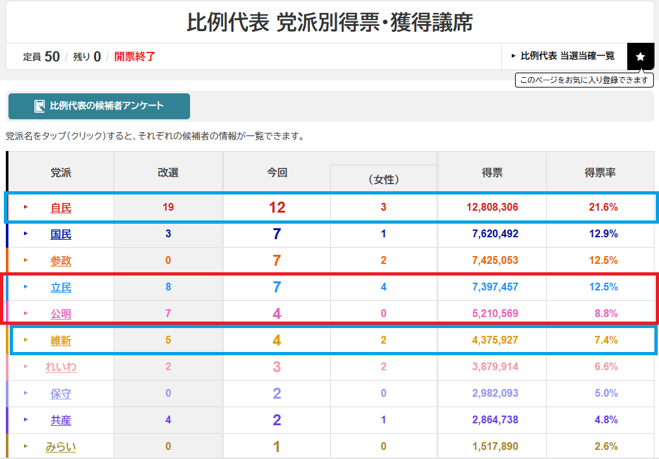The image size is (659, 459).
Task: Open 比例代表の候補者アンケート button
Action: coord(99,106)
